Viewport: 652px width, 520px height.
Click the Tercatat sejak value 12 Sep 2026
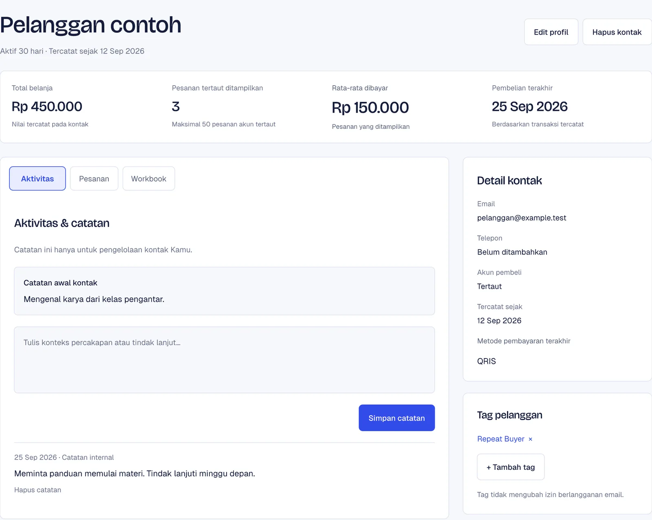point(499,321)
